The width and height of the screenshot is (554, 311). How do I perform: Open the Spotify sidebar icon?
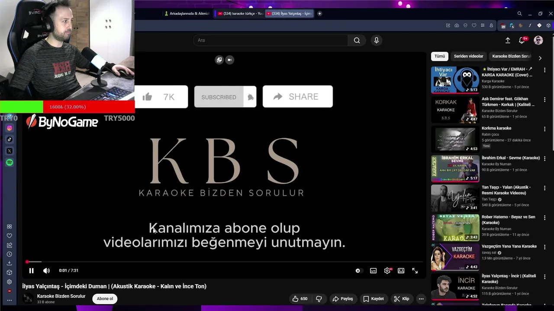pos(10,163)
